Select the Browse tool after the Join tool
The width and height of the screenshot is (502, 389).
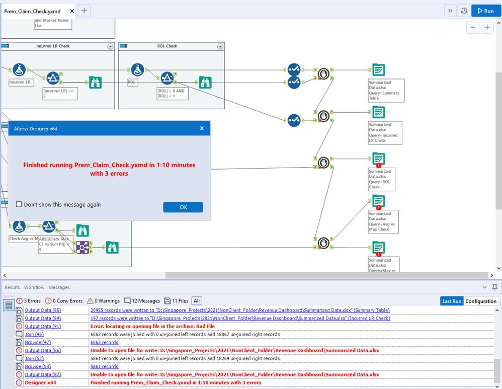tap(112, 248)
